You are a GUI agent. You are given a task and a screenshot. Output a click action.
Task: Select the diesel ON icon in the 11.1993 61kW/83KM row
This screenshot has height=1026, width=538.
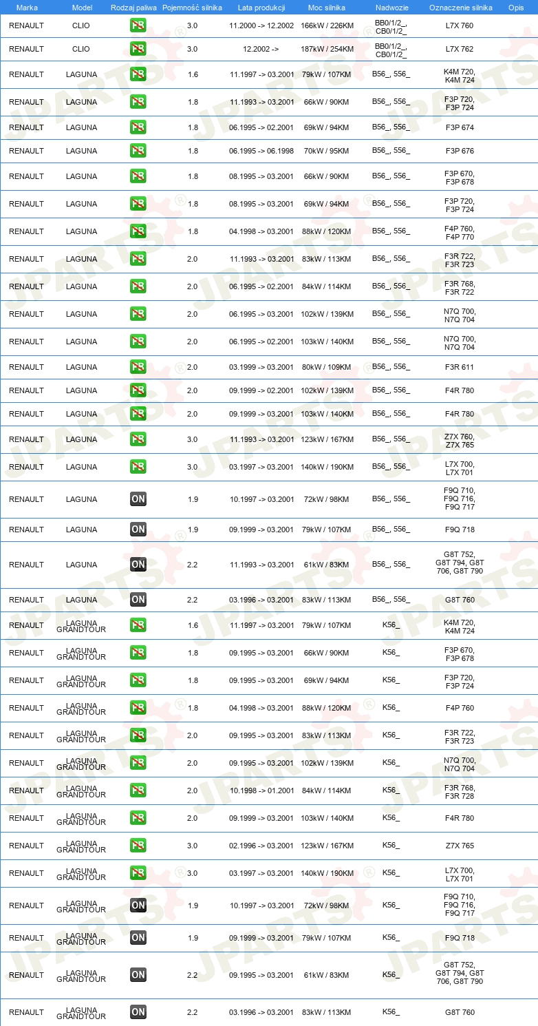click(138, 565)
